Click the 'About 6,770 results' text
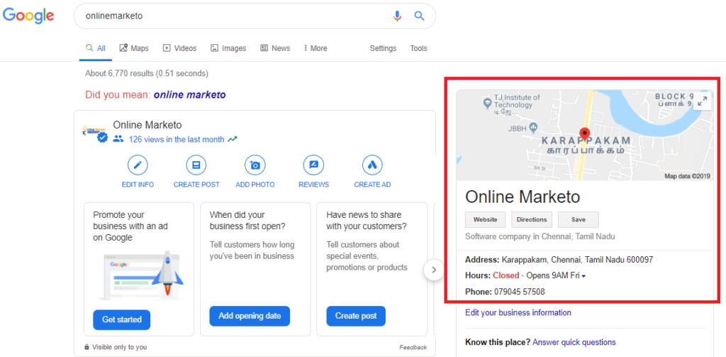 (147, 73)
